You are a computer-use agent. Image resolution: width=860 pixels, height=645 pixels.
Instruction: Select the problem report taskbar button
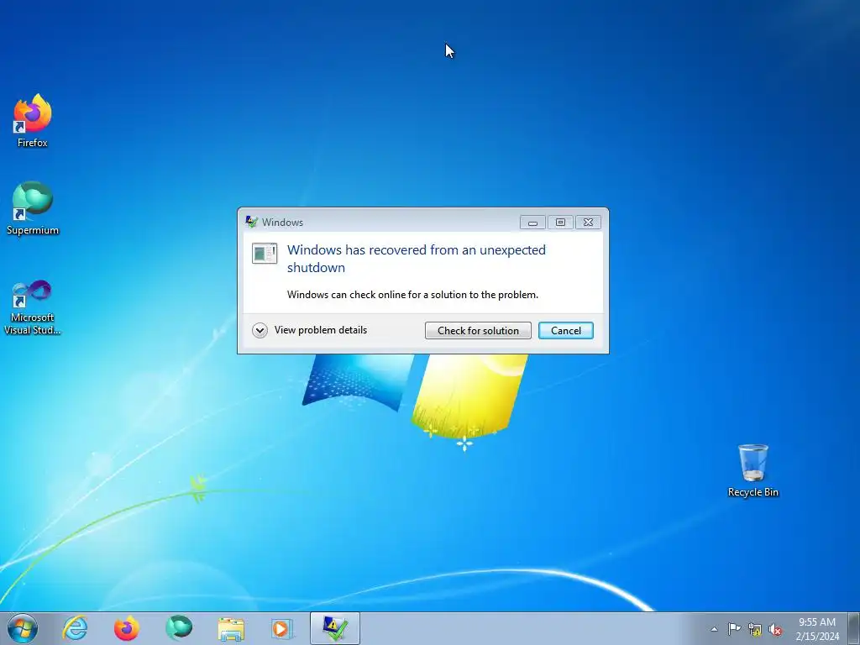point(334,628)
